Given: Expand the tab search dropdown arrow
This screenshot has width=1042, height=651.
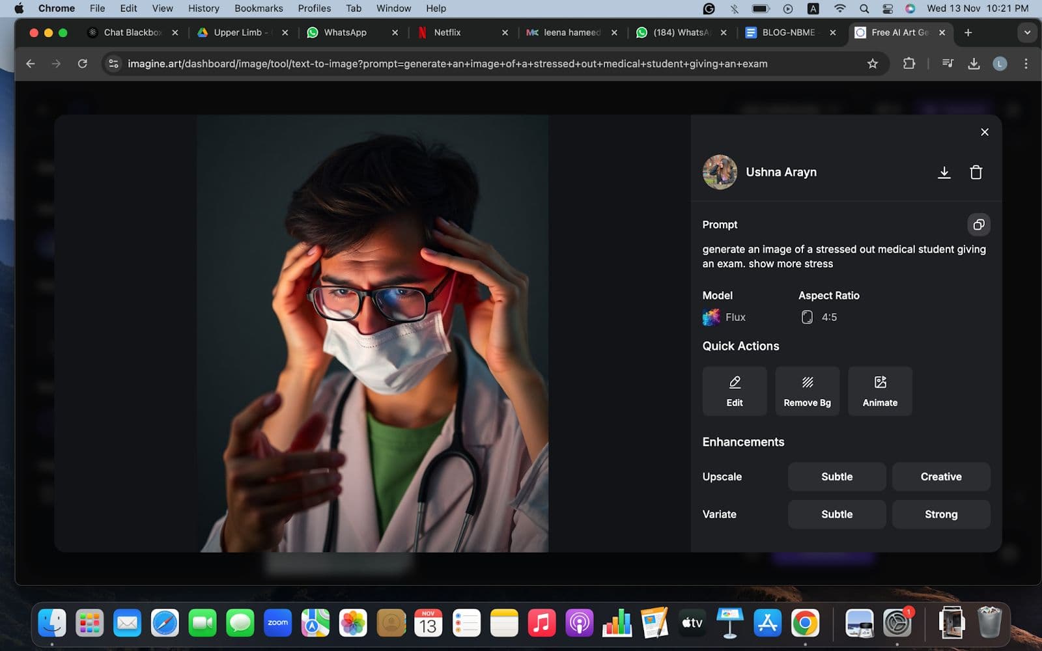Looking at the screenshot, I should pyautogui.click(x=1026, y=33).
